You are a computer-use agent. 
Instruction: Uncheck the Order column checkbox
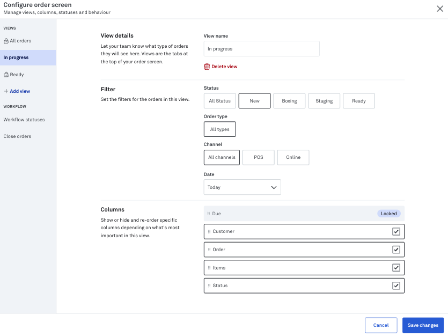tap(396, 250)
